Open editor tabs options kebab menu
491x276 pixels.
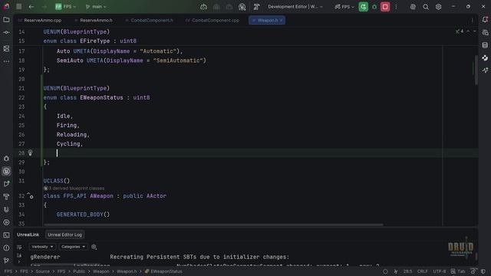472,21
